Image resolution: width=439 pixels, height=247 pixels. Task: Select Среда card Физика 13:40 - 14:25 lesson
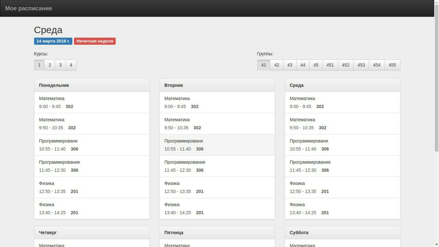(343, 209)
